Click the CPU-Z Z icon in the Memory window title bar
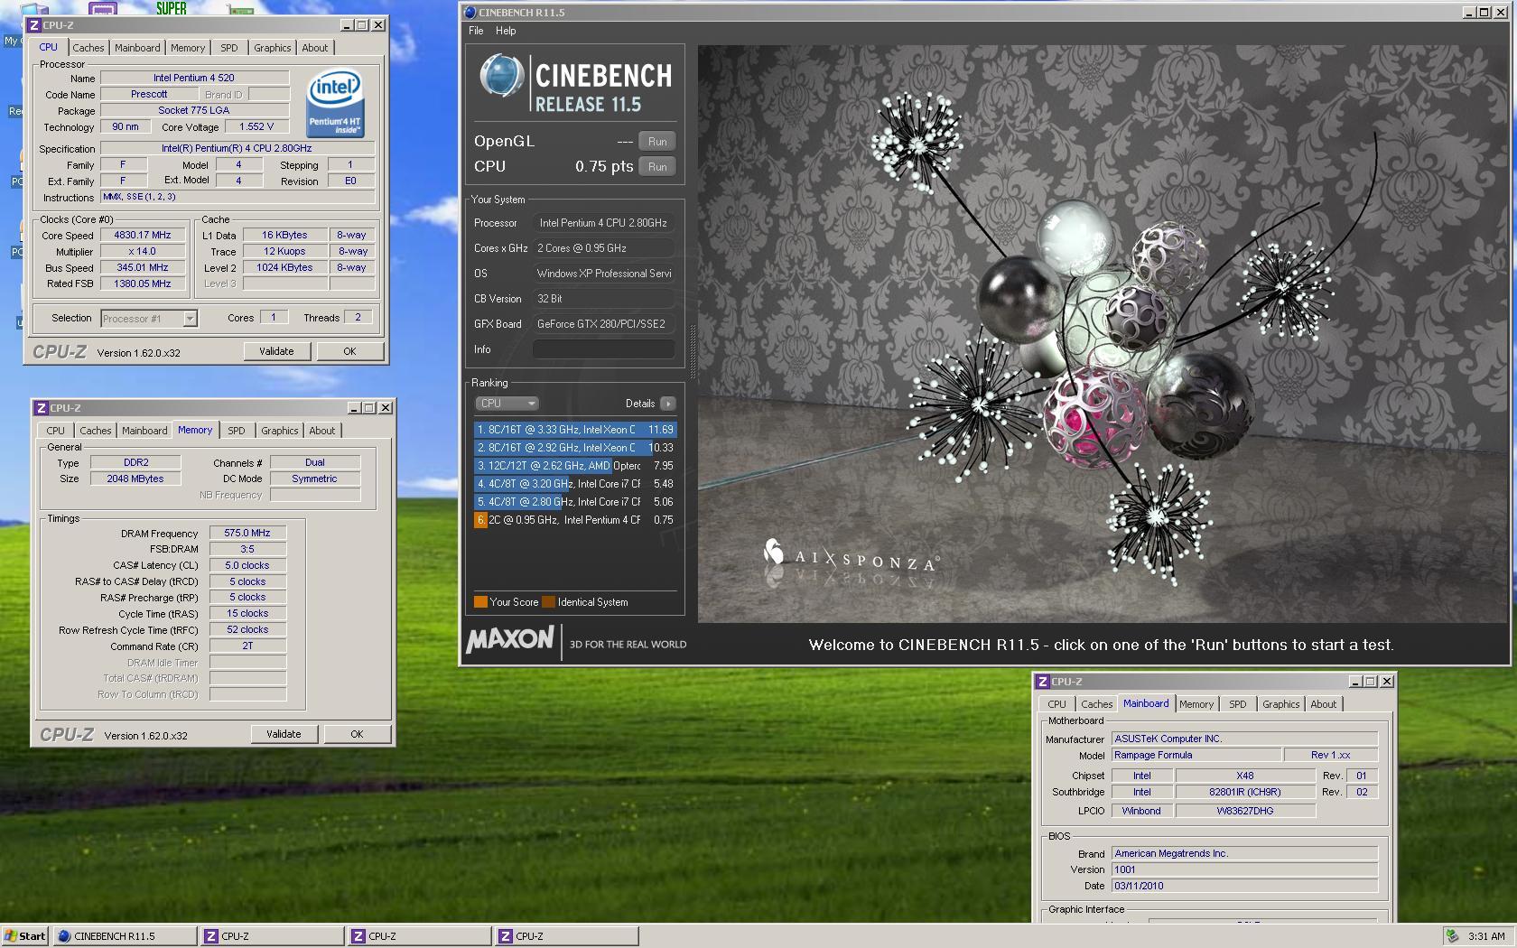This screenshot has height=948, width=1517. [x=42, y=408]
